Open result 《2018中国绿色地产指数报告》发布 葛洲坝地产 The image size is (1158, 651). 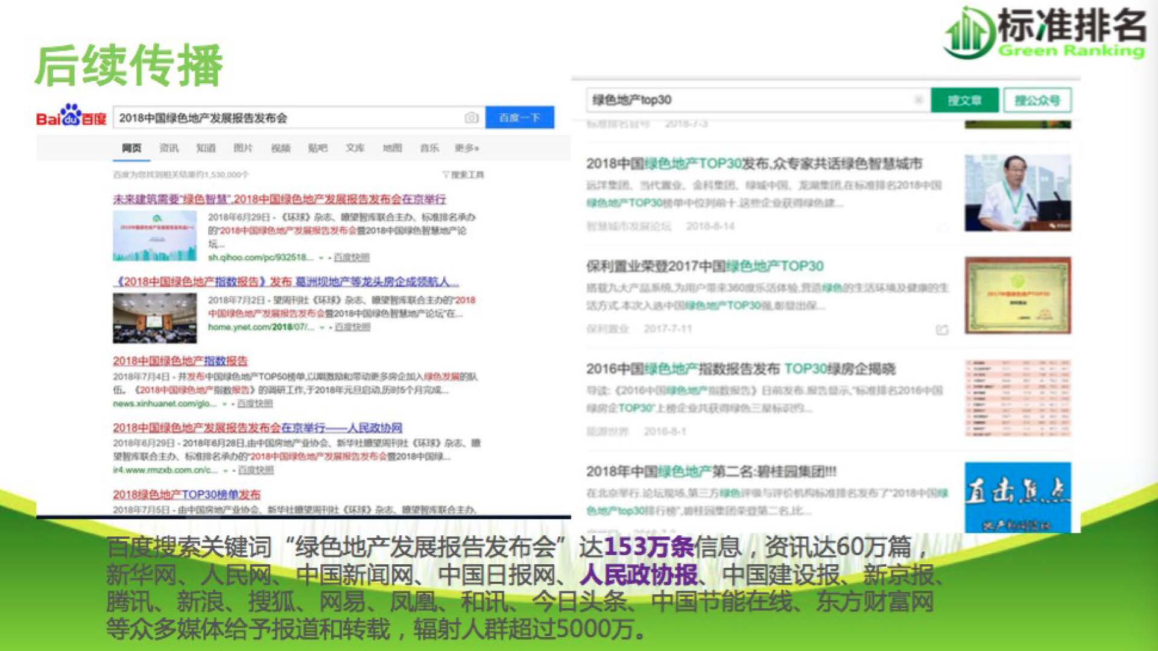click(286, 281)
